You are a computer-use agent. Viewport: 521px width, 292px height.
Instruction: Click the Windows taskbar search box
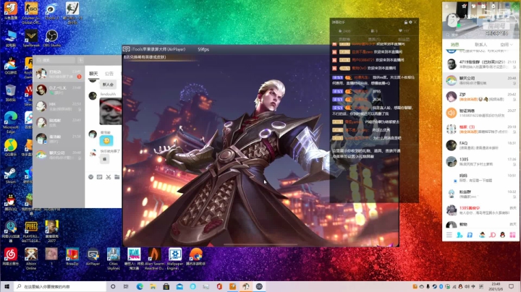point(60,286)
